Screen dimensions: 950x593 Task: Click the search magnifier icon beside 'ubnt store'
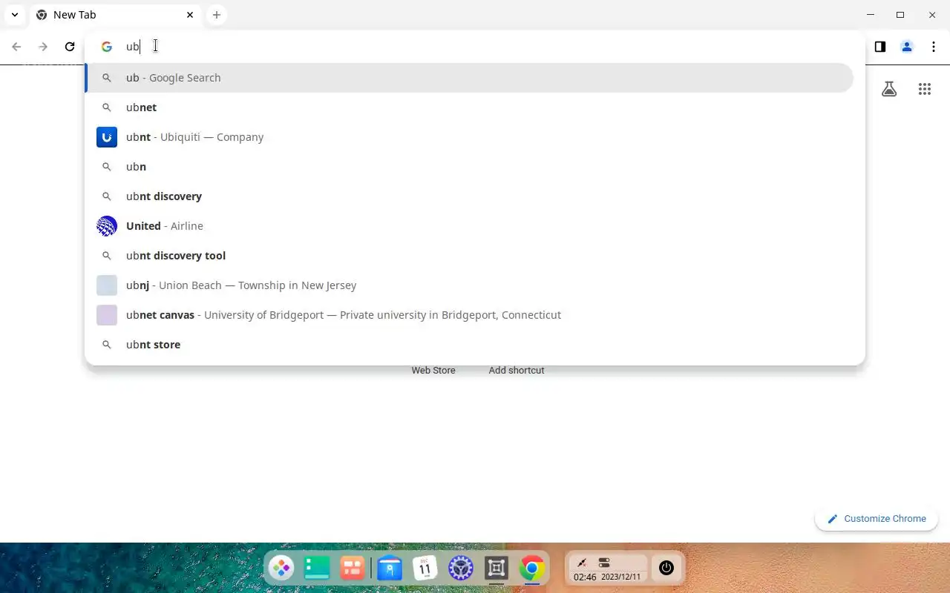pyautogui.click(x=107, y=345)
